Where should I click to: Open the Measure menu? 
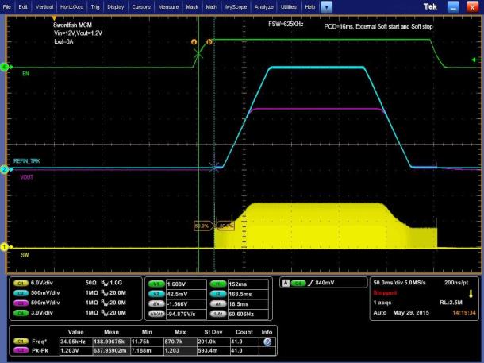168,7
